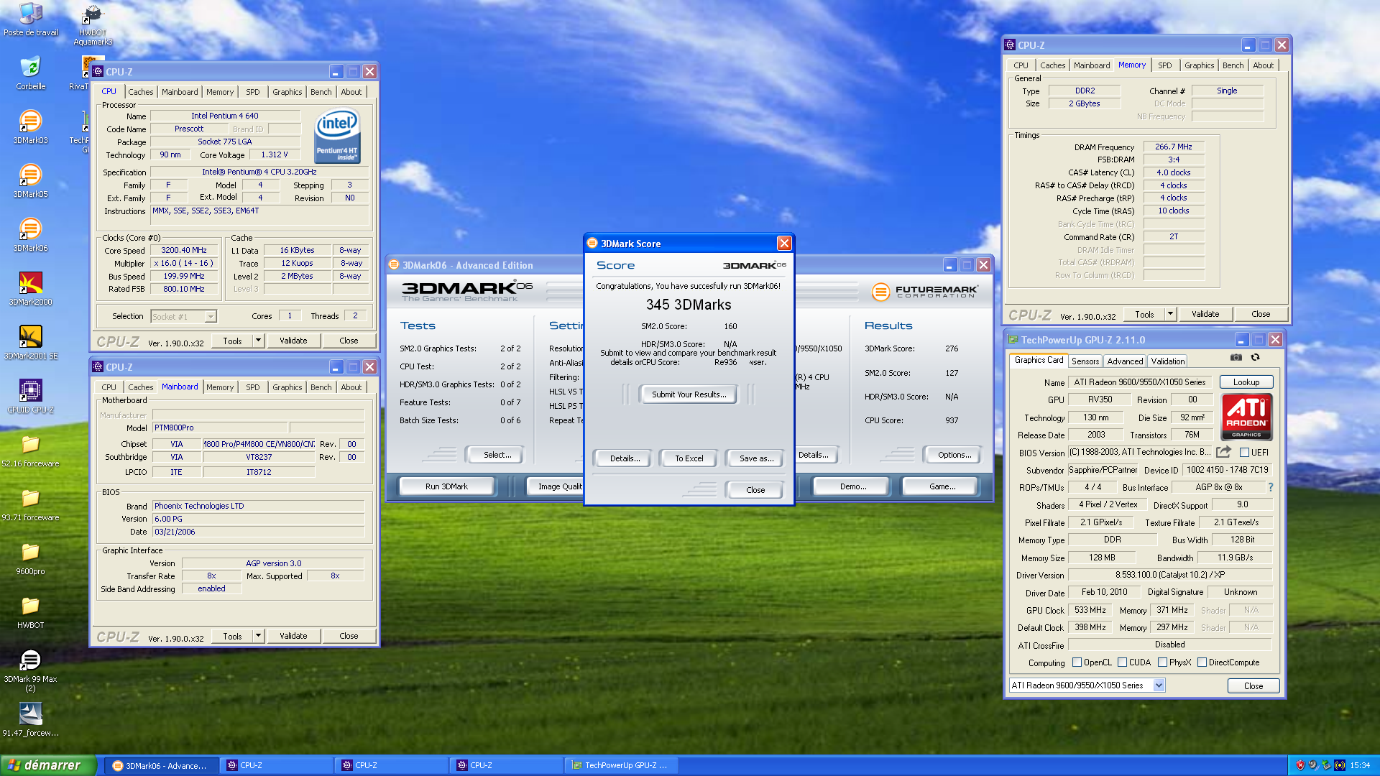Viewport: 1380px width, 776px height.
Task: Launch 3DMark2001 SE desktop shortcut
Action: [x=30, y=343]
